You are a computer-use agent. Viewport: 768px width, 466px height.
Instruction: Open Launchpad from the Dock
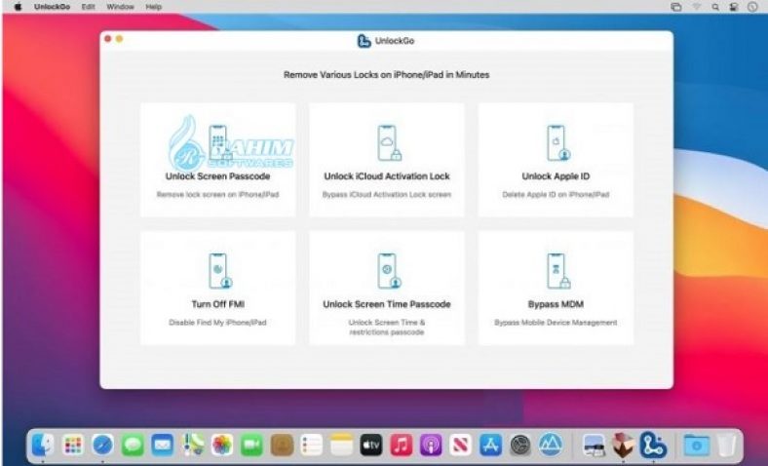coord(73,445)
